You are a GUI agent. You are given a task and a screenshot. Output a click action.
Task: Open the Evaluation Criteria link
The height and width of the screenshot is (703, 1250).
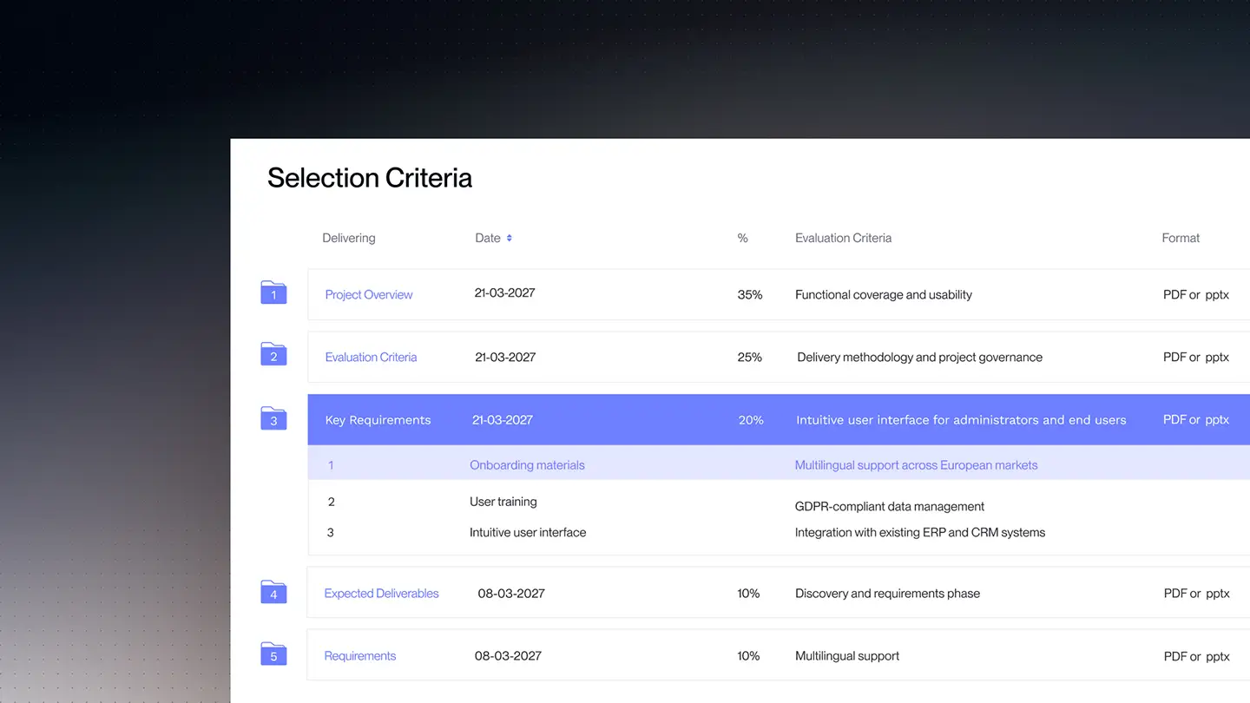[371, 357]
